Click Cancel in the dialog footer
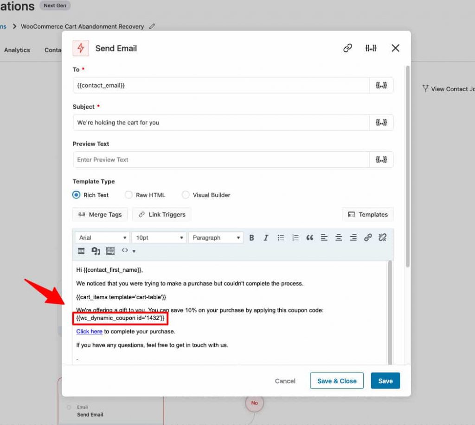The image size is (475, 425). 285,381
